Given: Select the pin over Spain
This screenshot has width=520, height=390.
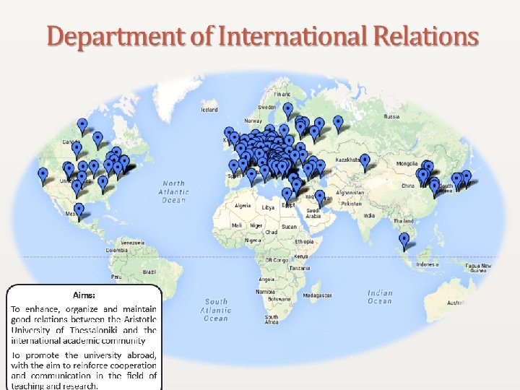Looking at the screenshot, I should coord(234,168).
